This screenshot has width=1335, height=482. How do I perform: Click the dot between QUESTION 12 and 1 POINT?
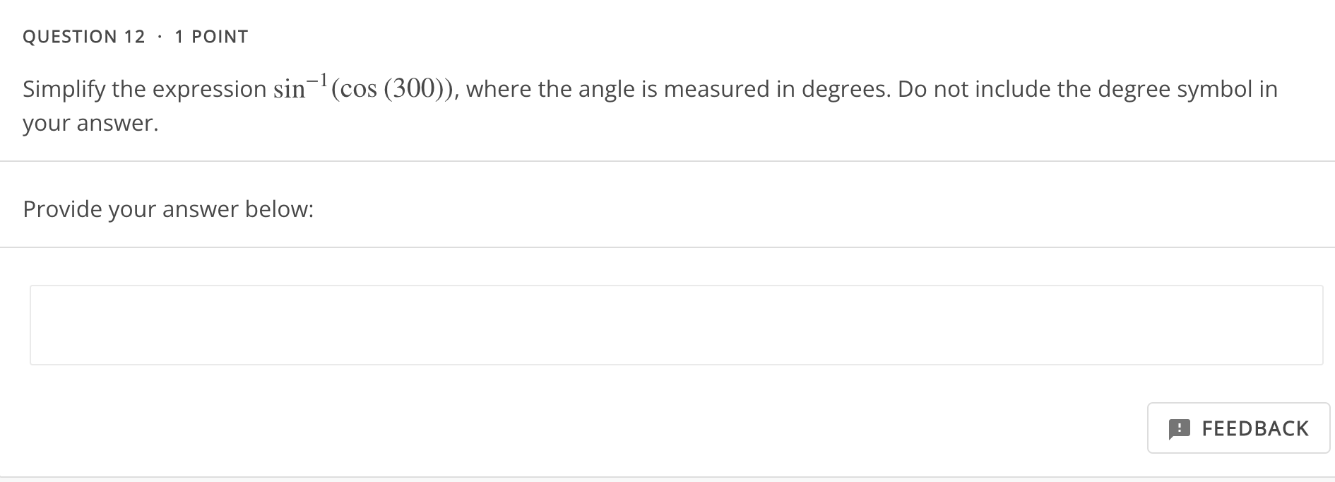pyautogui.click(x=160, y=37)
